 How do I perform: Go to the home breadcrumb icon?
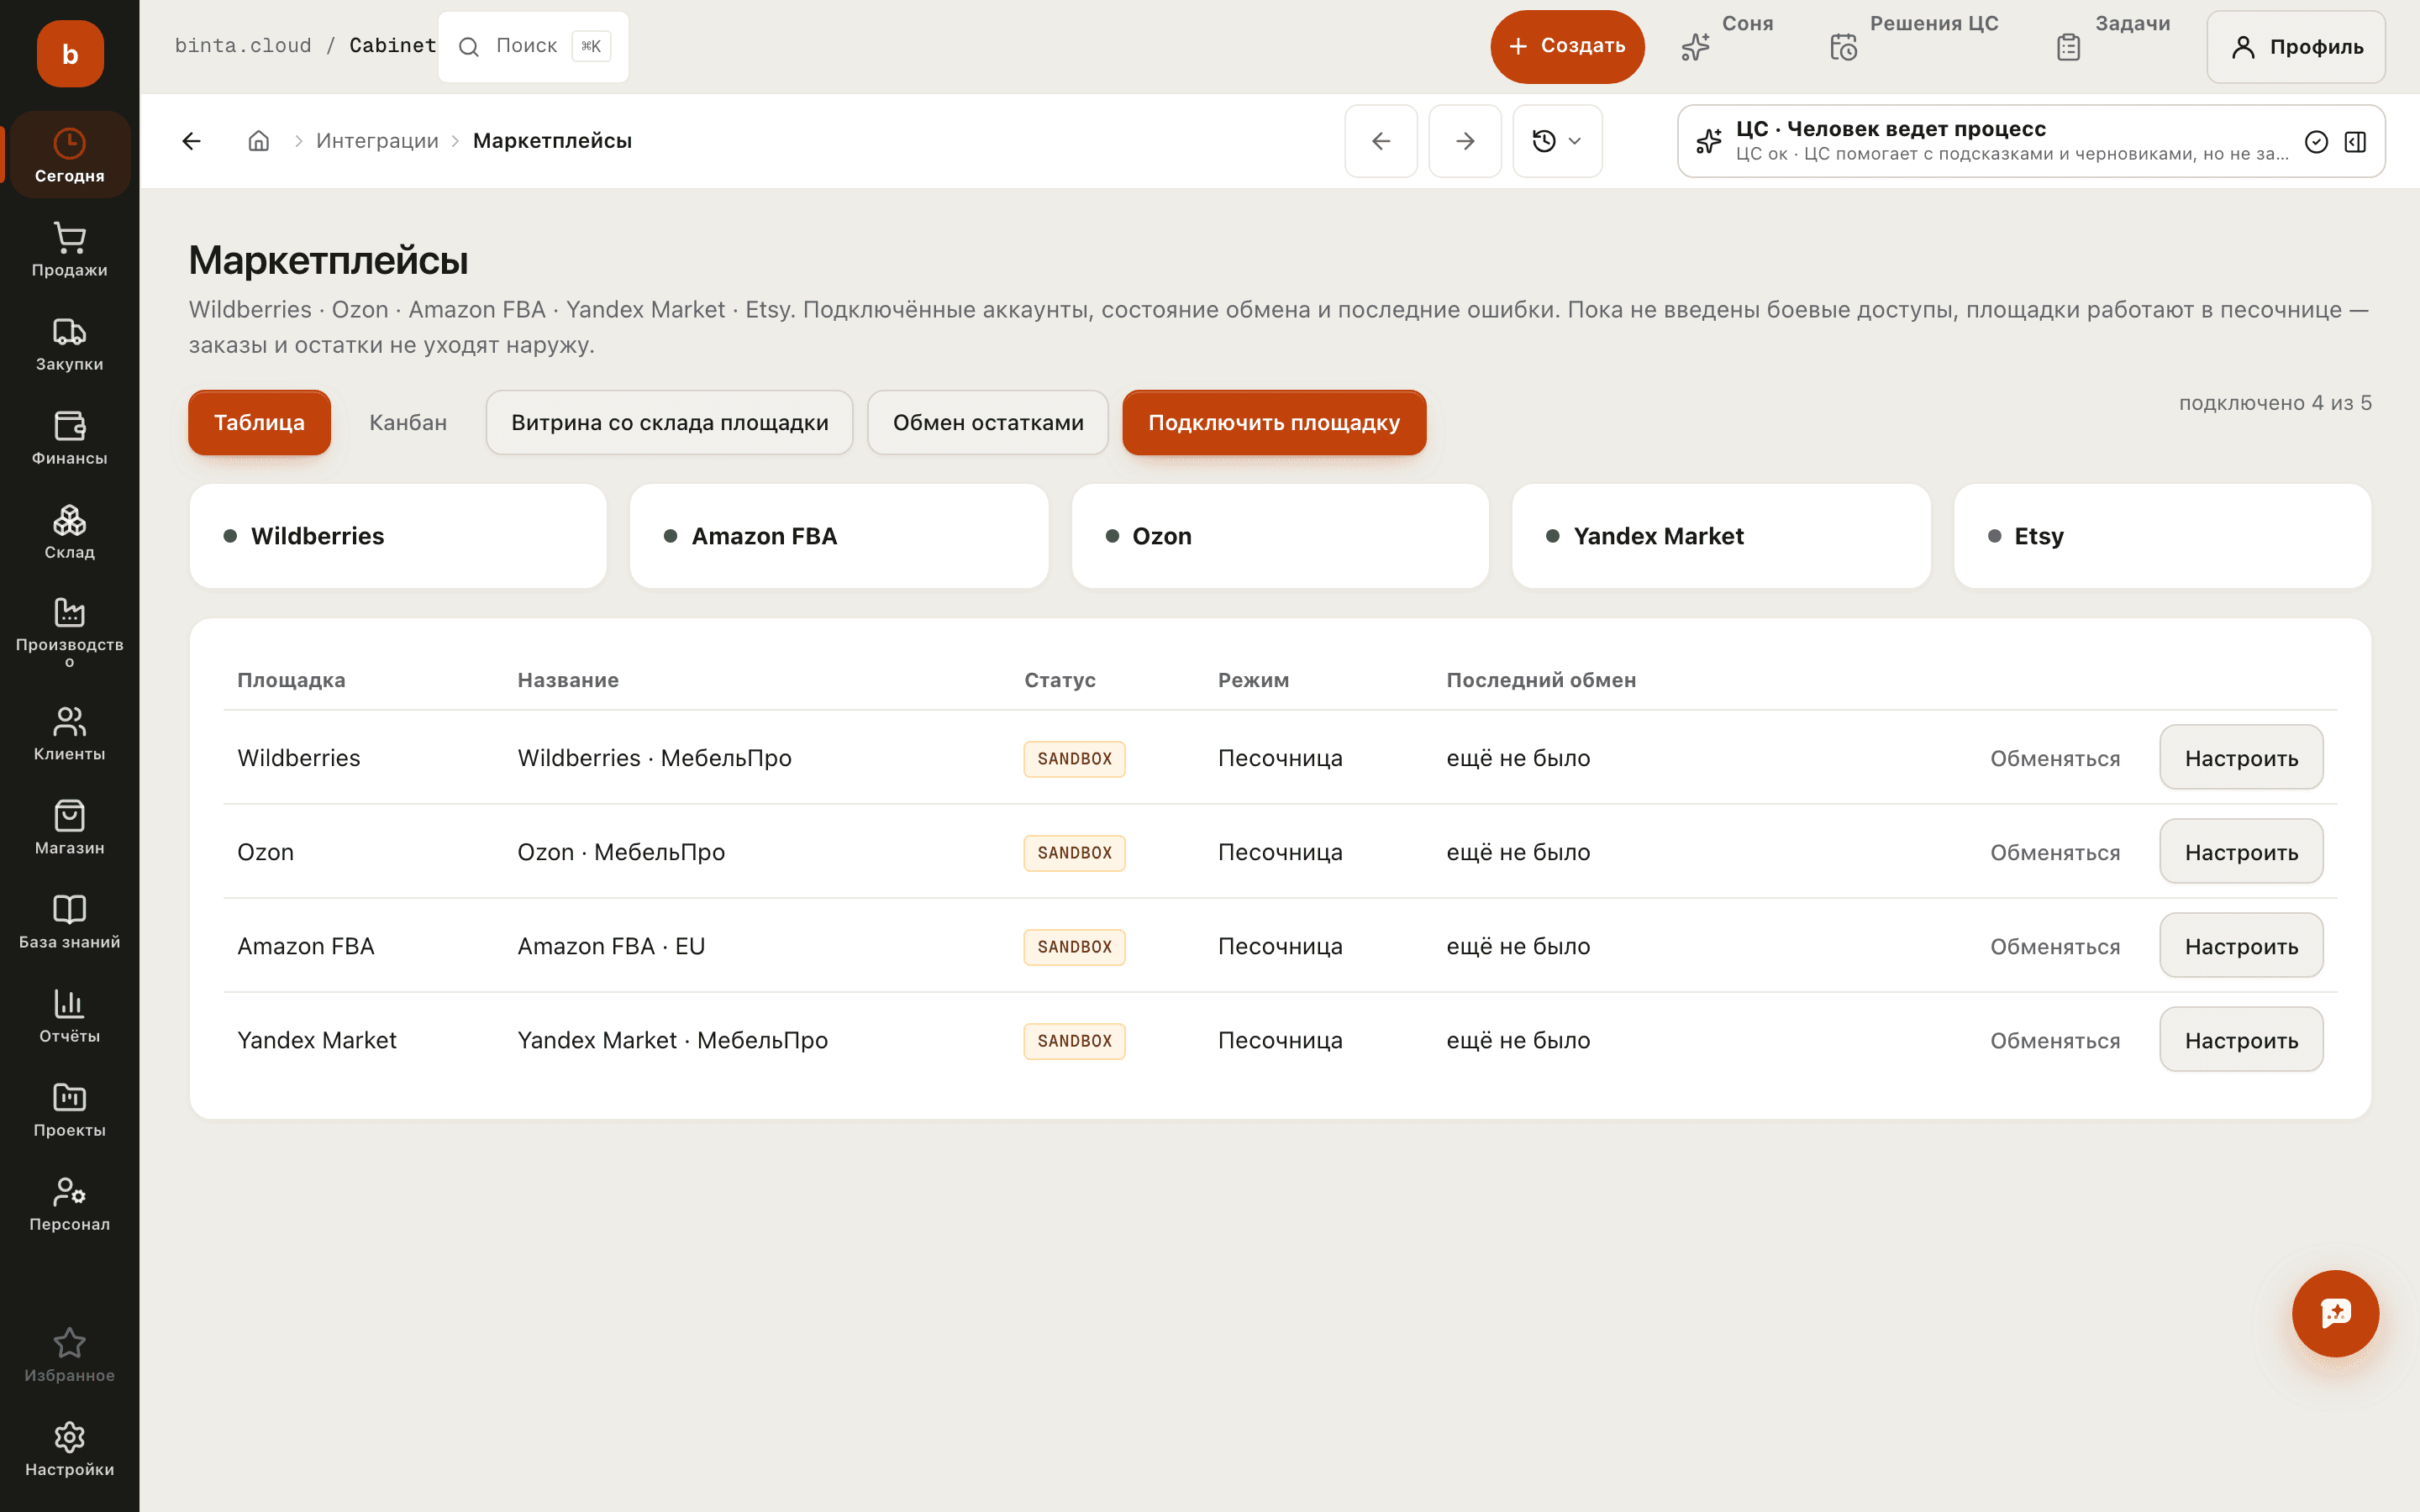259,141
